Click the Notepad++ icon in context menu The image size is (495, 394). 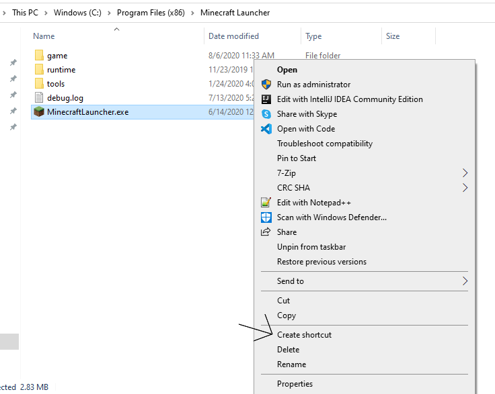click(266, 203)
